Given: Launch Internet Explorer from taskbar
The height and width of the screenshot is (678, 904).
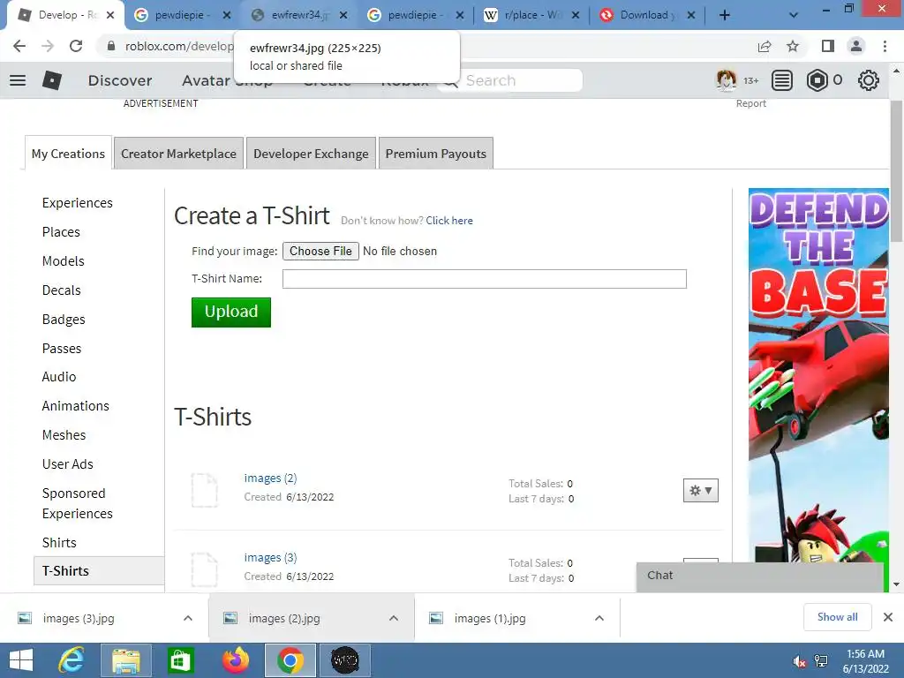Looking at the screenshot, I should point(72,660).
